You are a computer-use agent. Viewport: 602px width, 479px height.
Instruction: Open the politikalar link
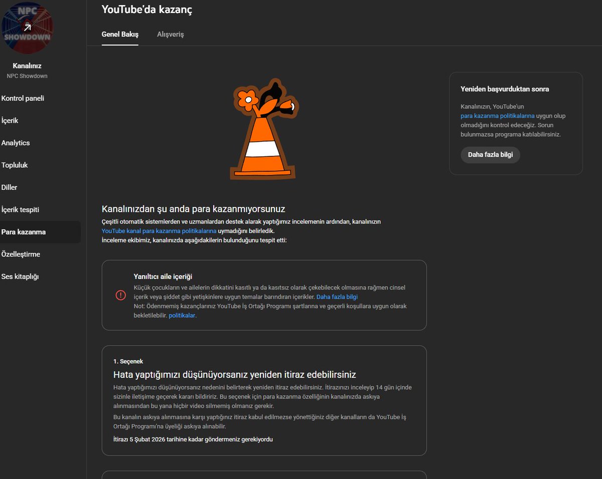(182, 316)
